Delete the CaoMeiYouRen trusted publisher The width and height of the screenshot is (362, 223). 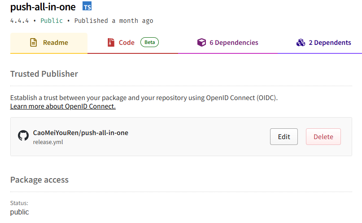pos(323,137)
